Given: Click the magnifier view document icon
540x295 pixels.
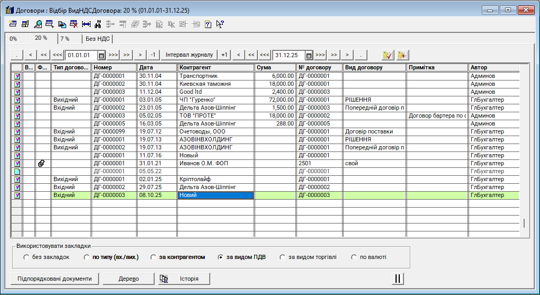Looking at the screenshot, I should click(38, 24).
